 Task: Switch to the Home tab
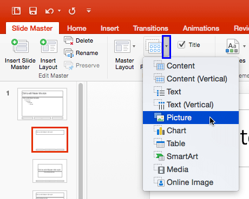[x=77, y=28]
